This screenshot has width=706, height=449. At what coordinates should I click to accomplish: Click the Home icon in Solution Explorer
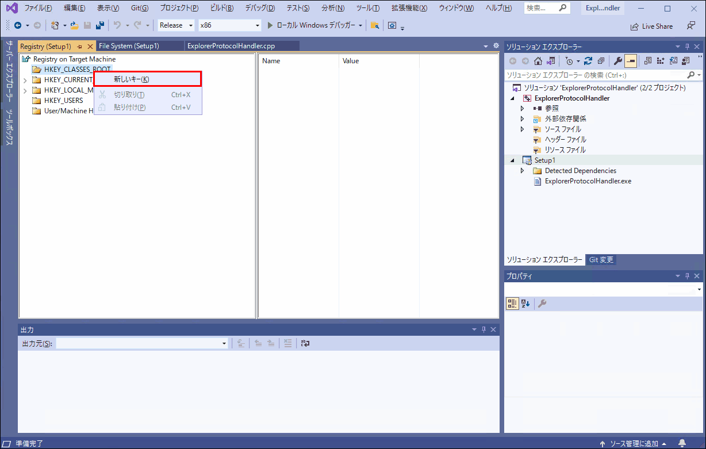538,60
